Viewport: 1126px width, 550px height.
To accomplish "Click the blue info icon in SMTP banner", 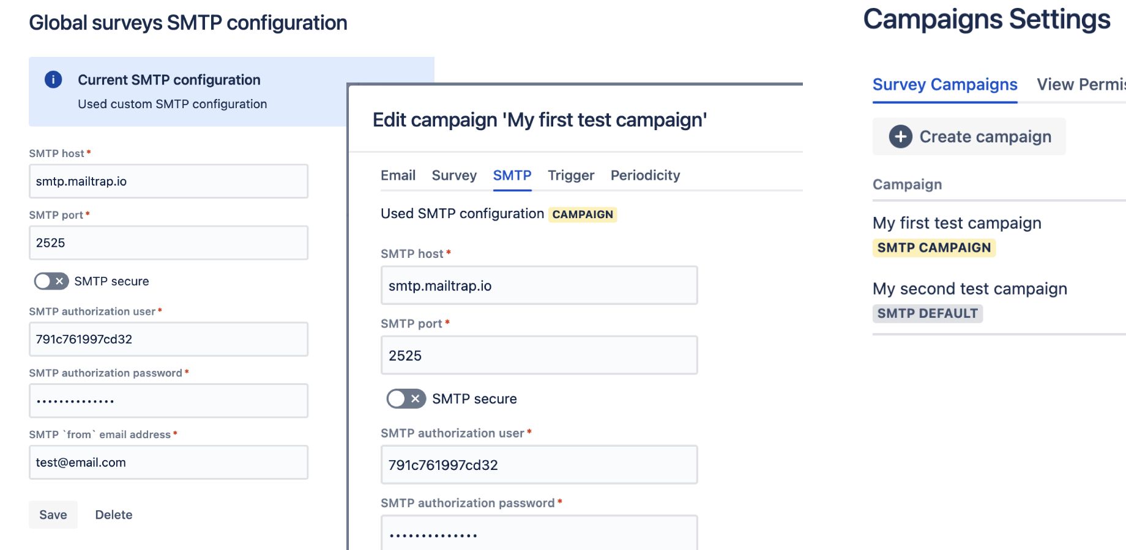I will 53,79.
